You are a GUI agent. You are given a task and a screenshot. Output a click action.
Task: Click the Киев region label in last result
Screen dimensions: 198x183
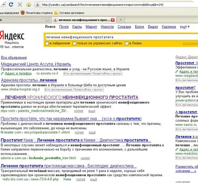click(67, 179)
